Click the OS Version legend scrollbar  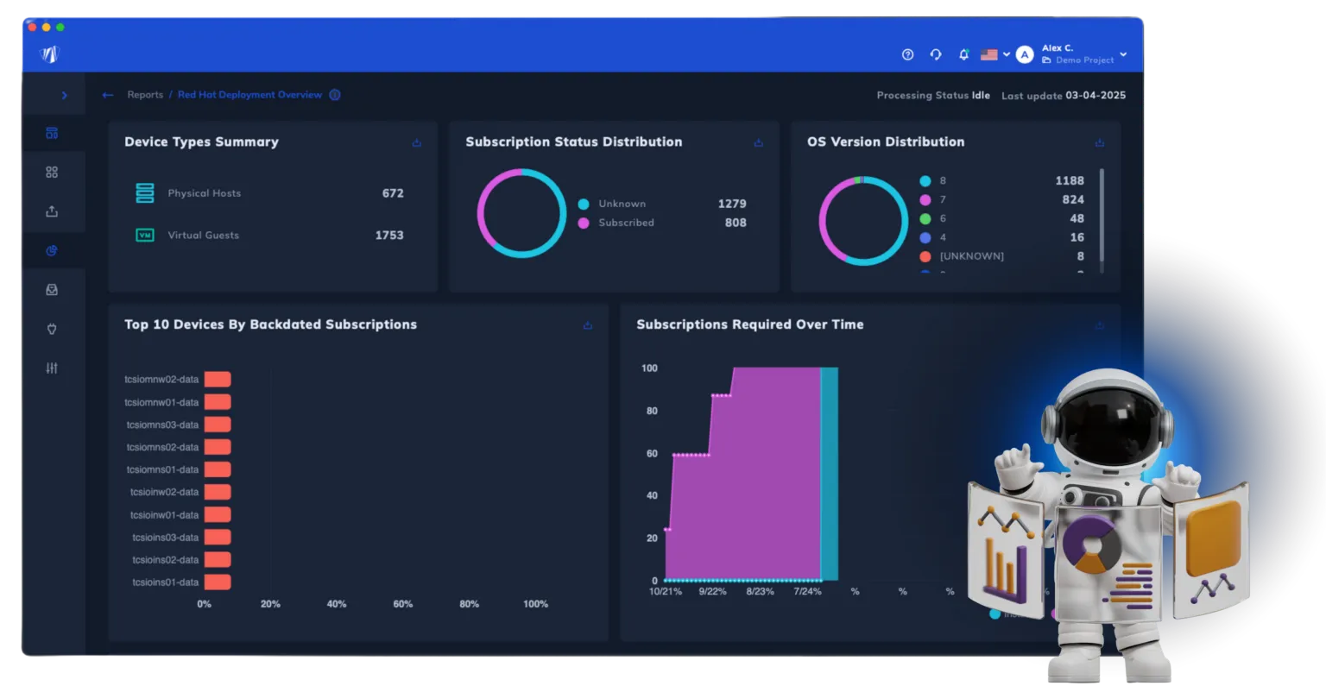point(1102,216)
